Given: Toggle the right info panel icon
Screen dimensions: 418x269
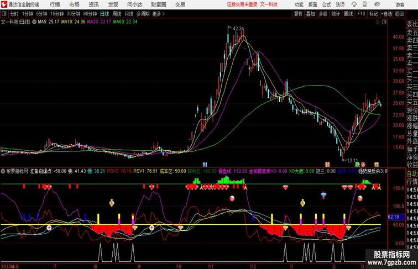Looking at the screenshot, I should pos(384,22).
